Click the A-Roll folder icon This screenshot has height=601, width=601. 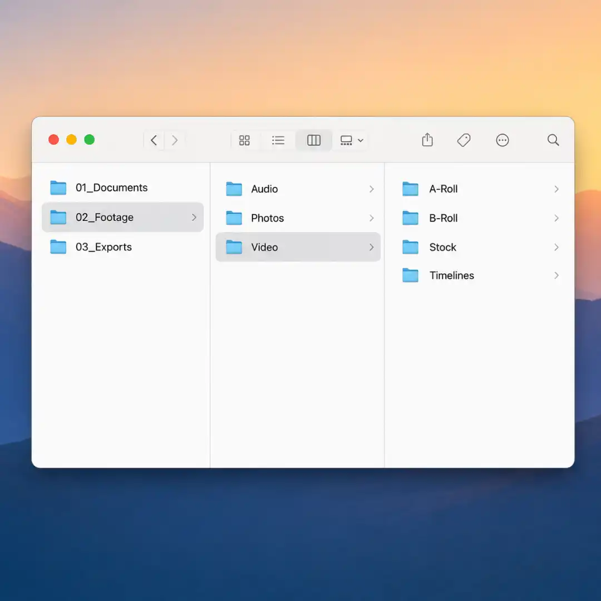coord(410,189)
